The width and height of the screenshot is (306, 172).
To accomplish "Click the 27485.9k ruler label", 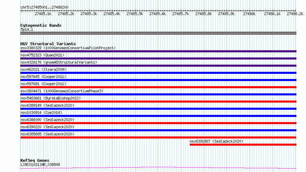I will pyautogui.click(x=226, y=14).
